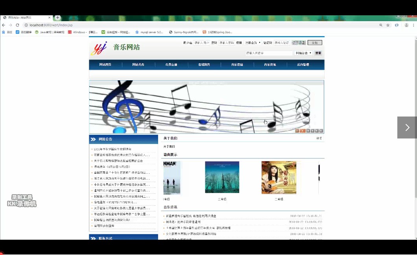417x255 pixels.
Task: Open the 中国之声 music news item
Action: [198, 228]
